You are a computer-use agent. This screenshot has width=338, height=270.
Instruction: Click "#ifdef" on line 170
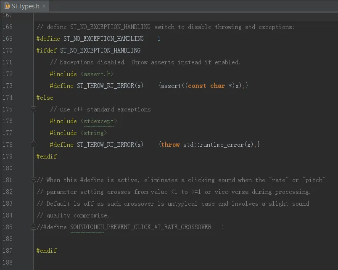coord(46,50)
